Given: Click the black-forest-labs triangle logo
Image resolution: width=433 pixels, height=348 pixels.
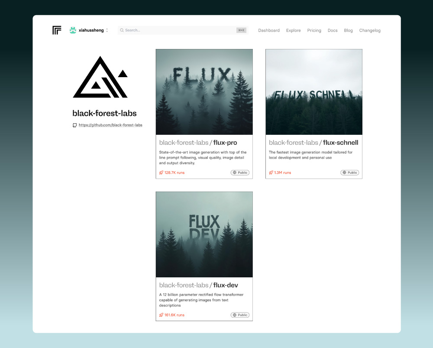Looking at the screenshot, I should [x=100, y=77].
